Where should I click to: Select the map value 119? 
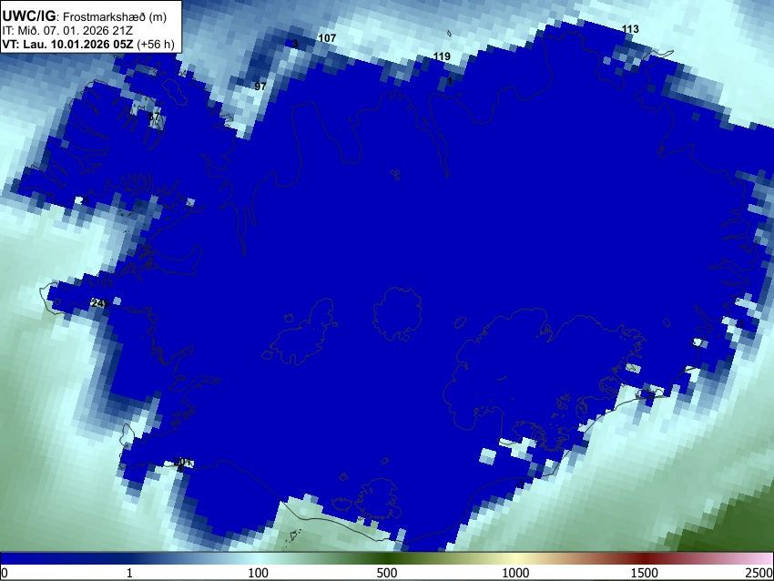pos(442,56)
